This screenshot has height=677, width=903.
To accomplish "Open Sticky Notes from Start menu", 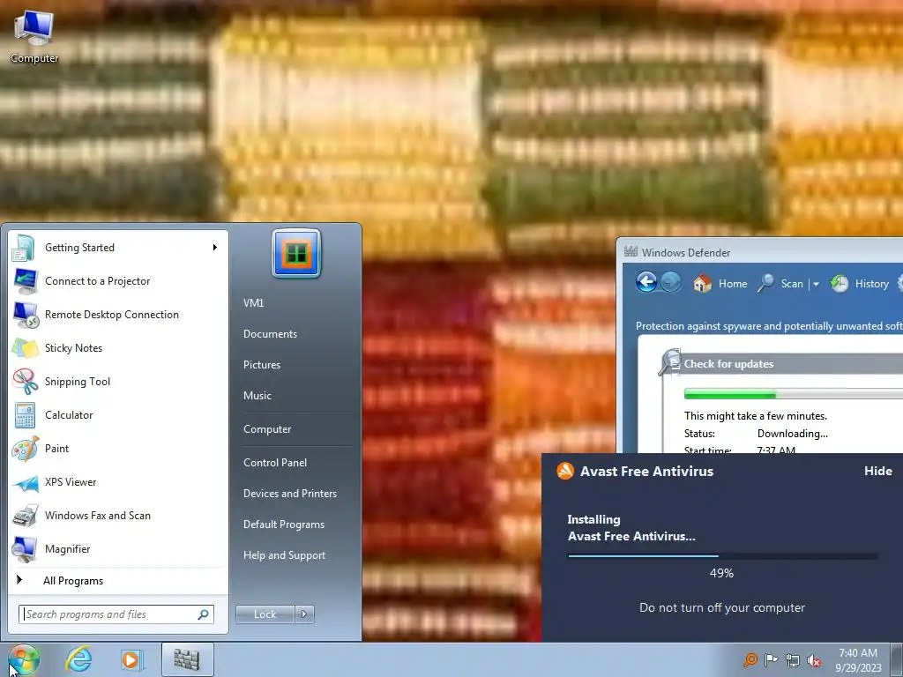I will tap(119, 347).
